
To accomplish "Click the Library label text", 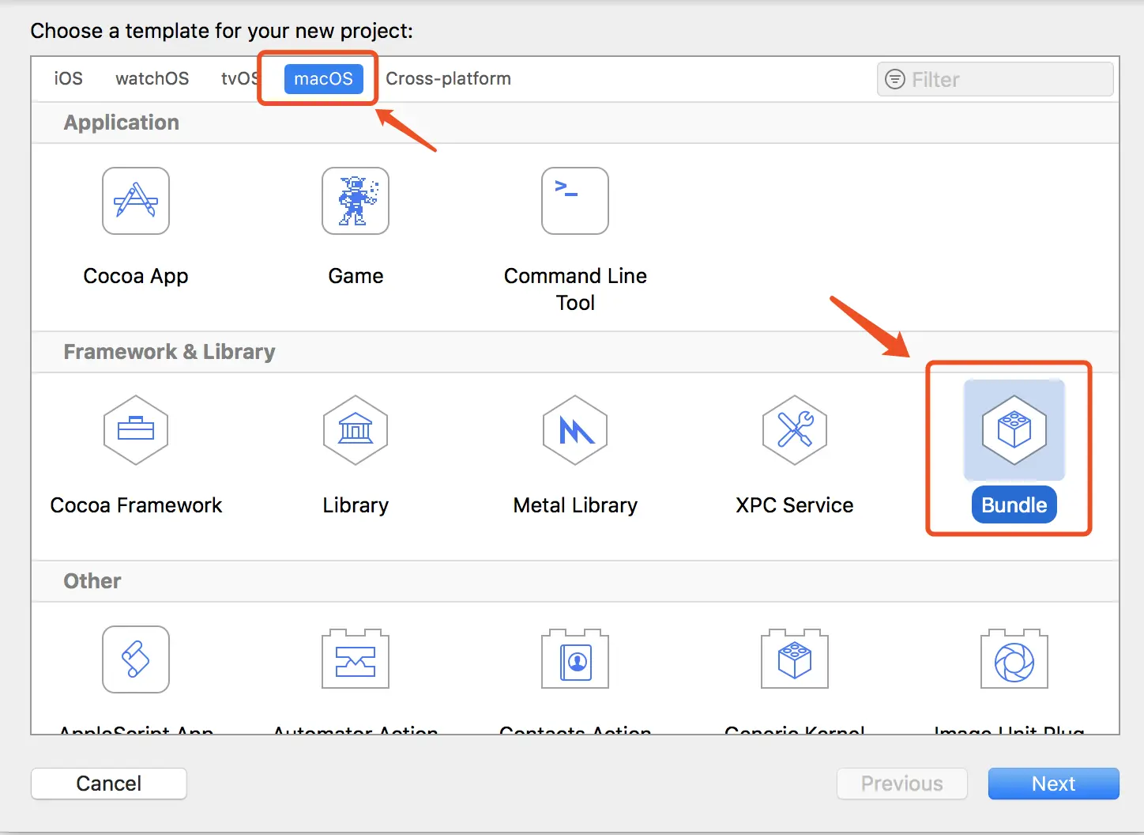I will coord(356,505).
